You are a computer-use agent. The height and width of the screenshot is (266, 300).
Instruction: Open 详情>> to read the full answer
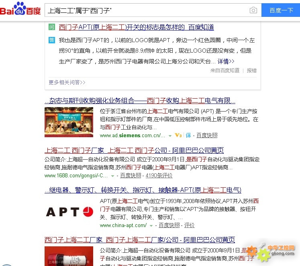[226, 61]
